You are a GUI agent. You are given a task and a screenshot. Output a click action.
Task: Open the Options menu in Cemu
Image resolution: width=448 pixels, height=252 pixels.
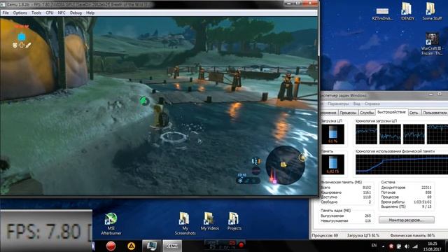pyautogui.click(x=20, y=13)
